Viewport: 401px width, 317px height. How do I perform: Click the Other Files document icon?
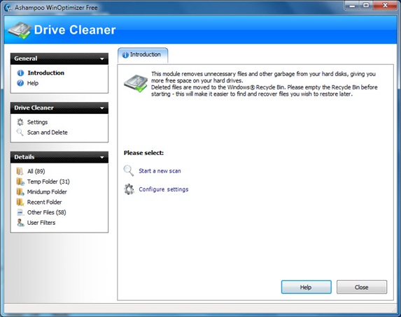click(20, 212)
